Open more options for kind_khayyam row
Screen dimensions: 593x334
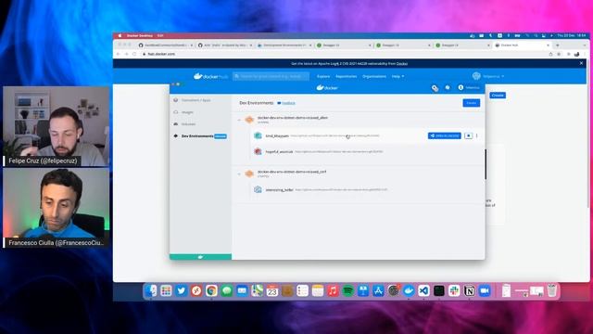tap(477, 135)
